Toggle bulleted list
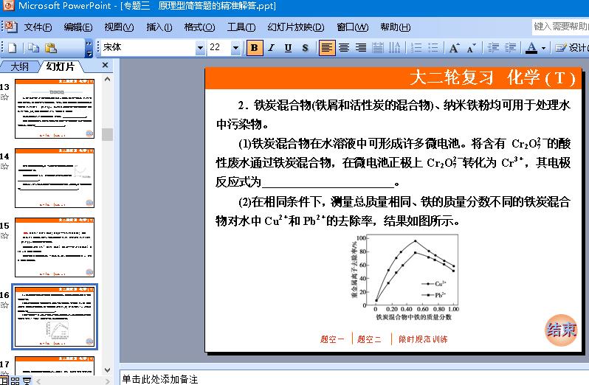The width and height of the screenshot is (589, 385). [x=433, y=48]
